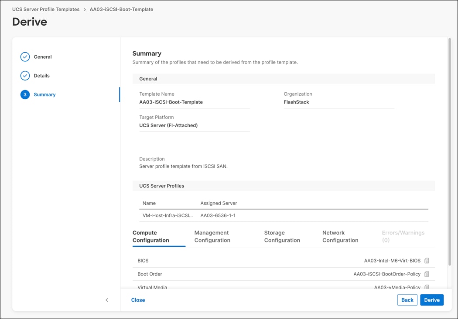View details of AA03-Intel-M6-Virt-BIOS policy icon
Viewport: 458px width, 319px height.
[x=427, y=260]
